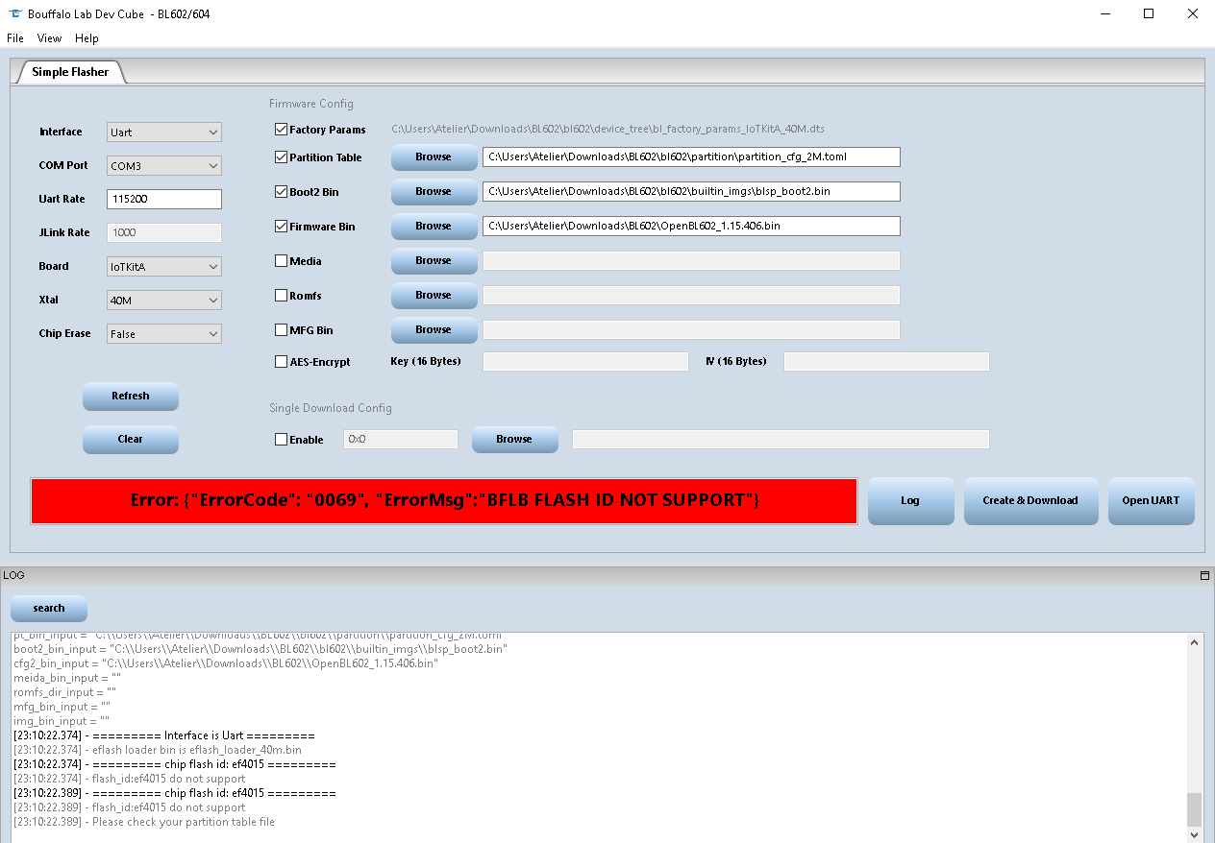Click the AES IV (16 Bytes) field
Viewport: 1215px width, 843px height.
(x=886, y=361)
